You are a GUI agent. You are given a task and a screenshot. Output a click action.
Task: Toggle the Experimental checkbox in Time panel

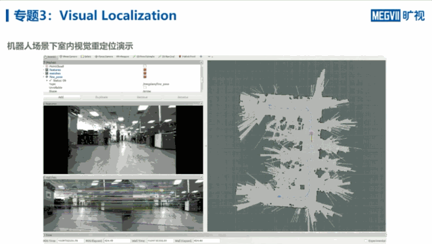pyautogui.click(x=366, y=241)
